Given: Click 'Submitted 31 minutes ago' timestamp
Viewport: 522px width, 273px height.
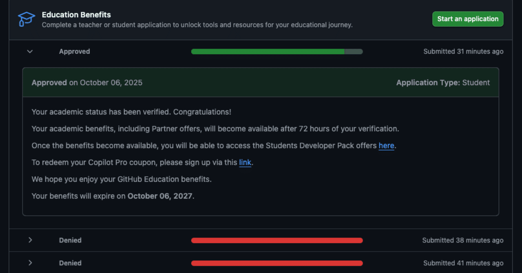Looking at the screenshot, I should coord(463,51).
